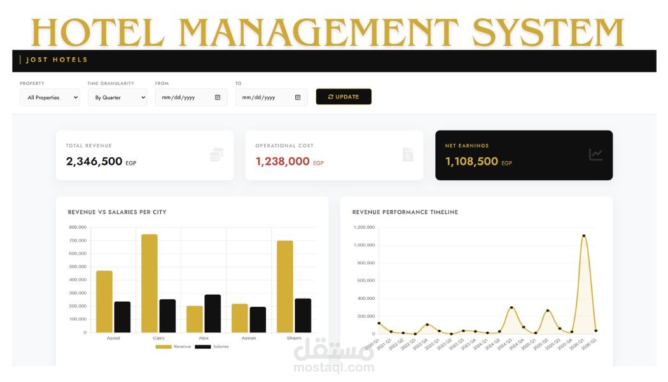Click the Operational Cost card label
668x382 pixels.
284,146
